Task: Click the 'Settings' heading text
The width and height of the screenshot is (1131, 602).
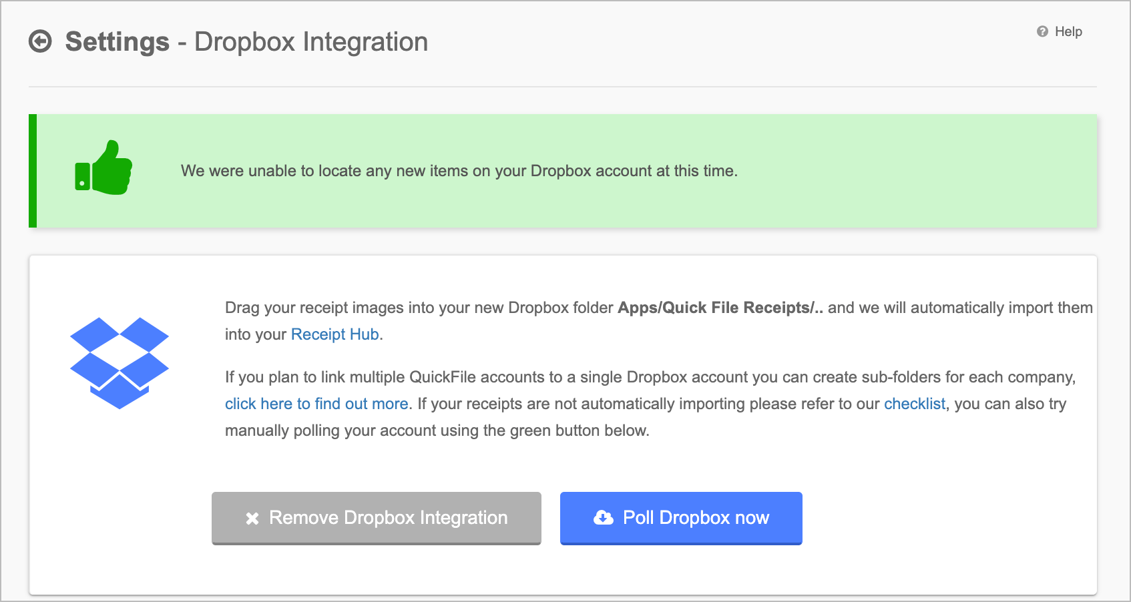Action: tap(118, 41)
